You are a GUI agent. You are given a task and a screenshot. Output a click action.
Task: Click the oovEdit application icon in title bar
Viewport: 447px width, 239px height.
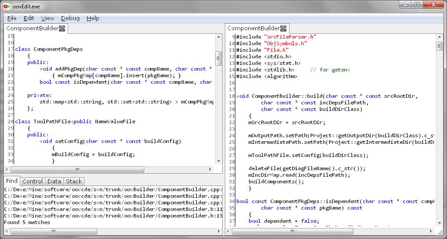pos(7,6)
